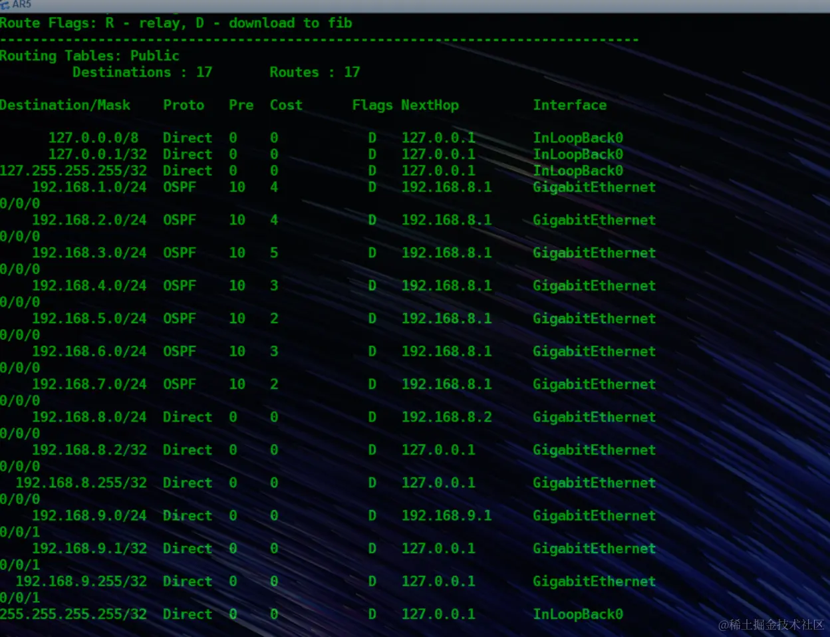Select destination 255.255.255.255/32
Screen dimensions: 830x637
(x=74, y=614)
